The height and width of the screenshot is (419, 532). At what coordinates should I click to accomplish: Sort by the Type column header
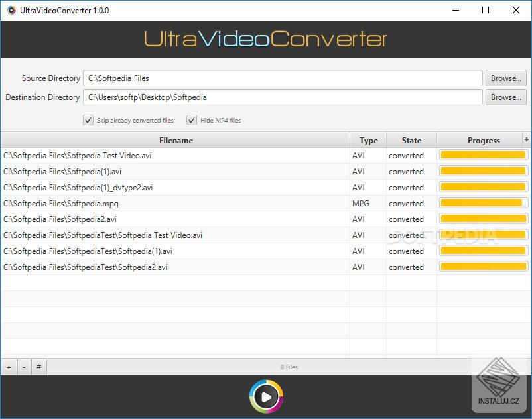coord(368,141)
